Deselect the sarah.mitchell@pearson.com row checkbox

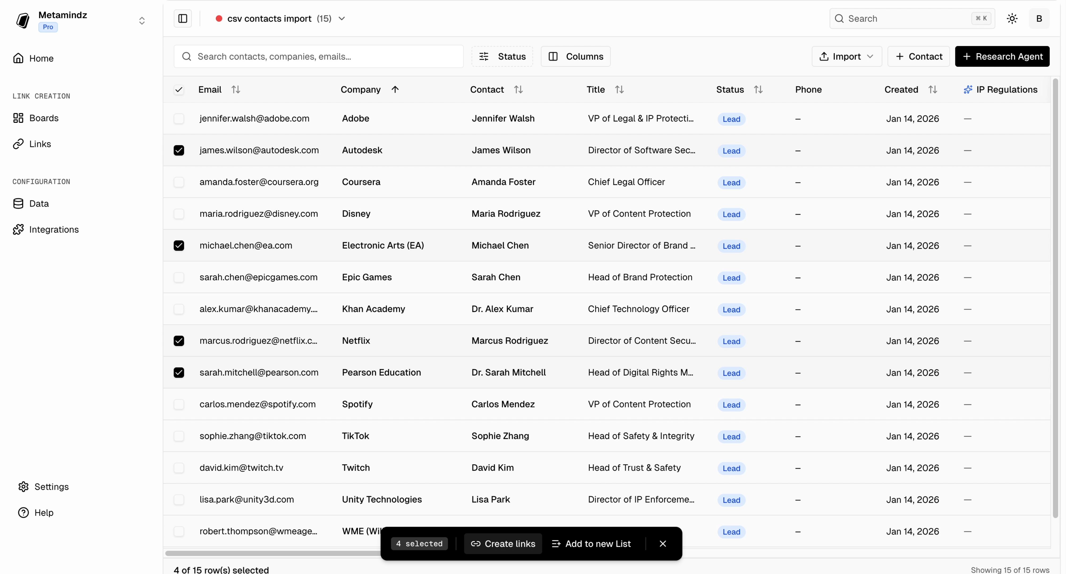pos(179,372)
